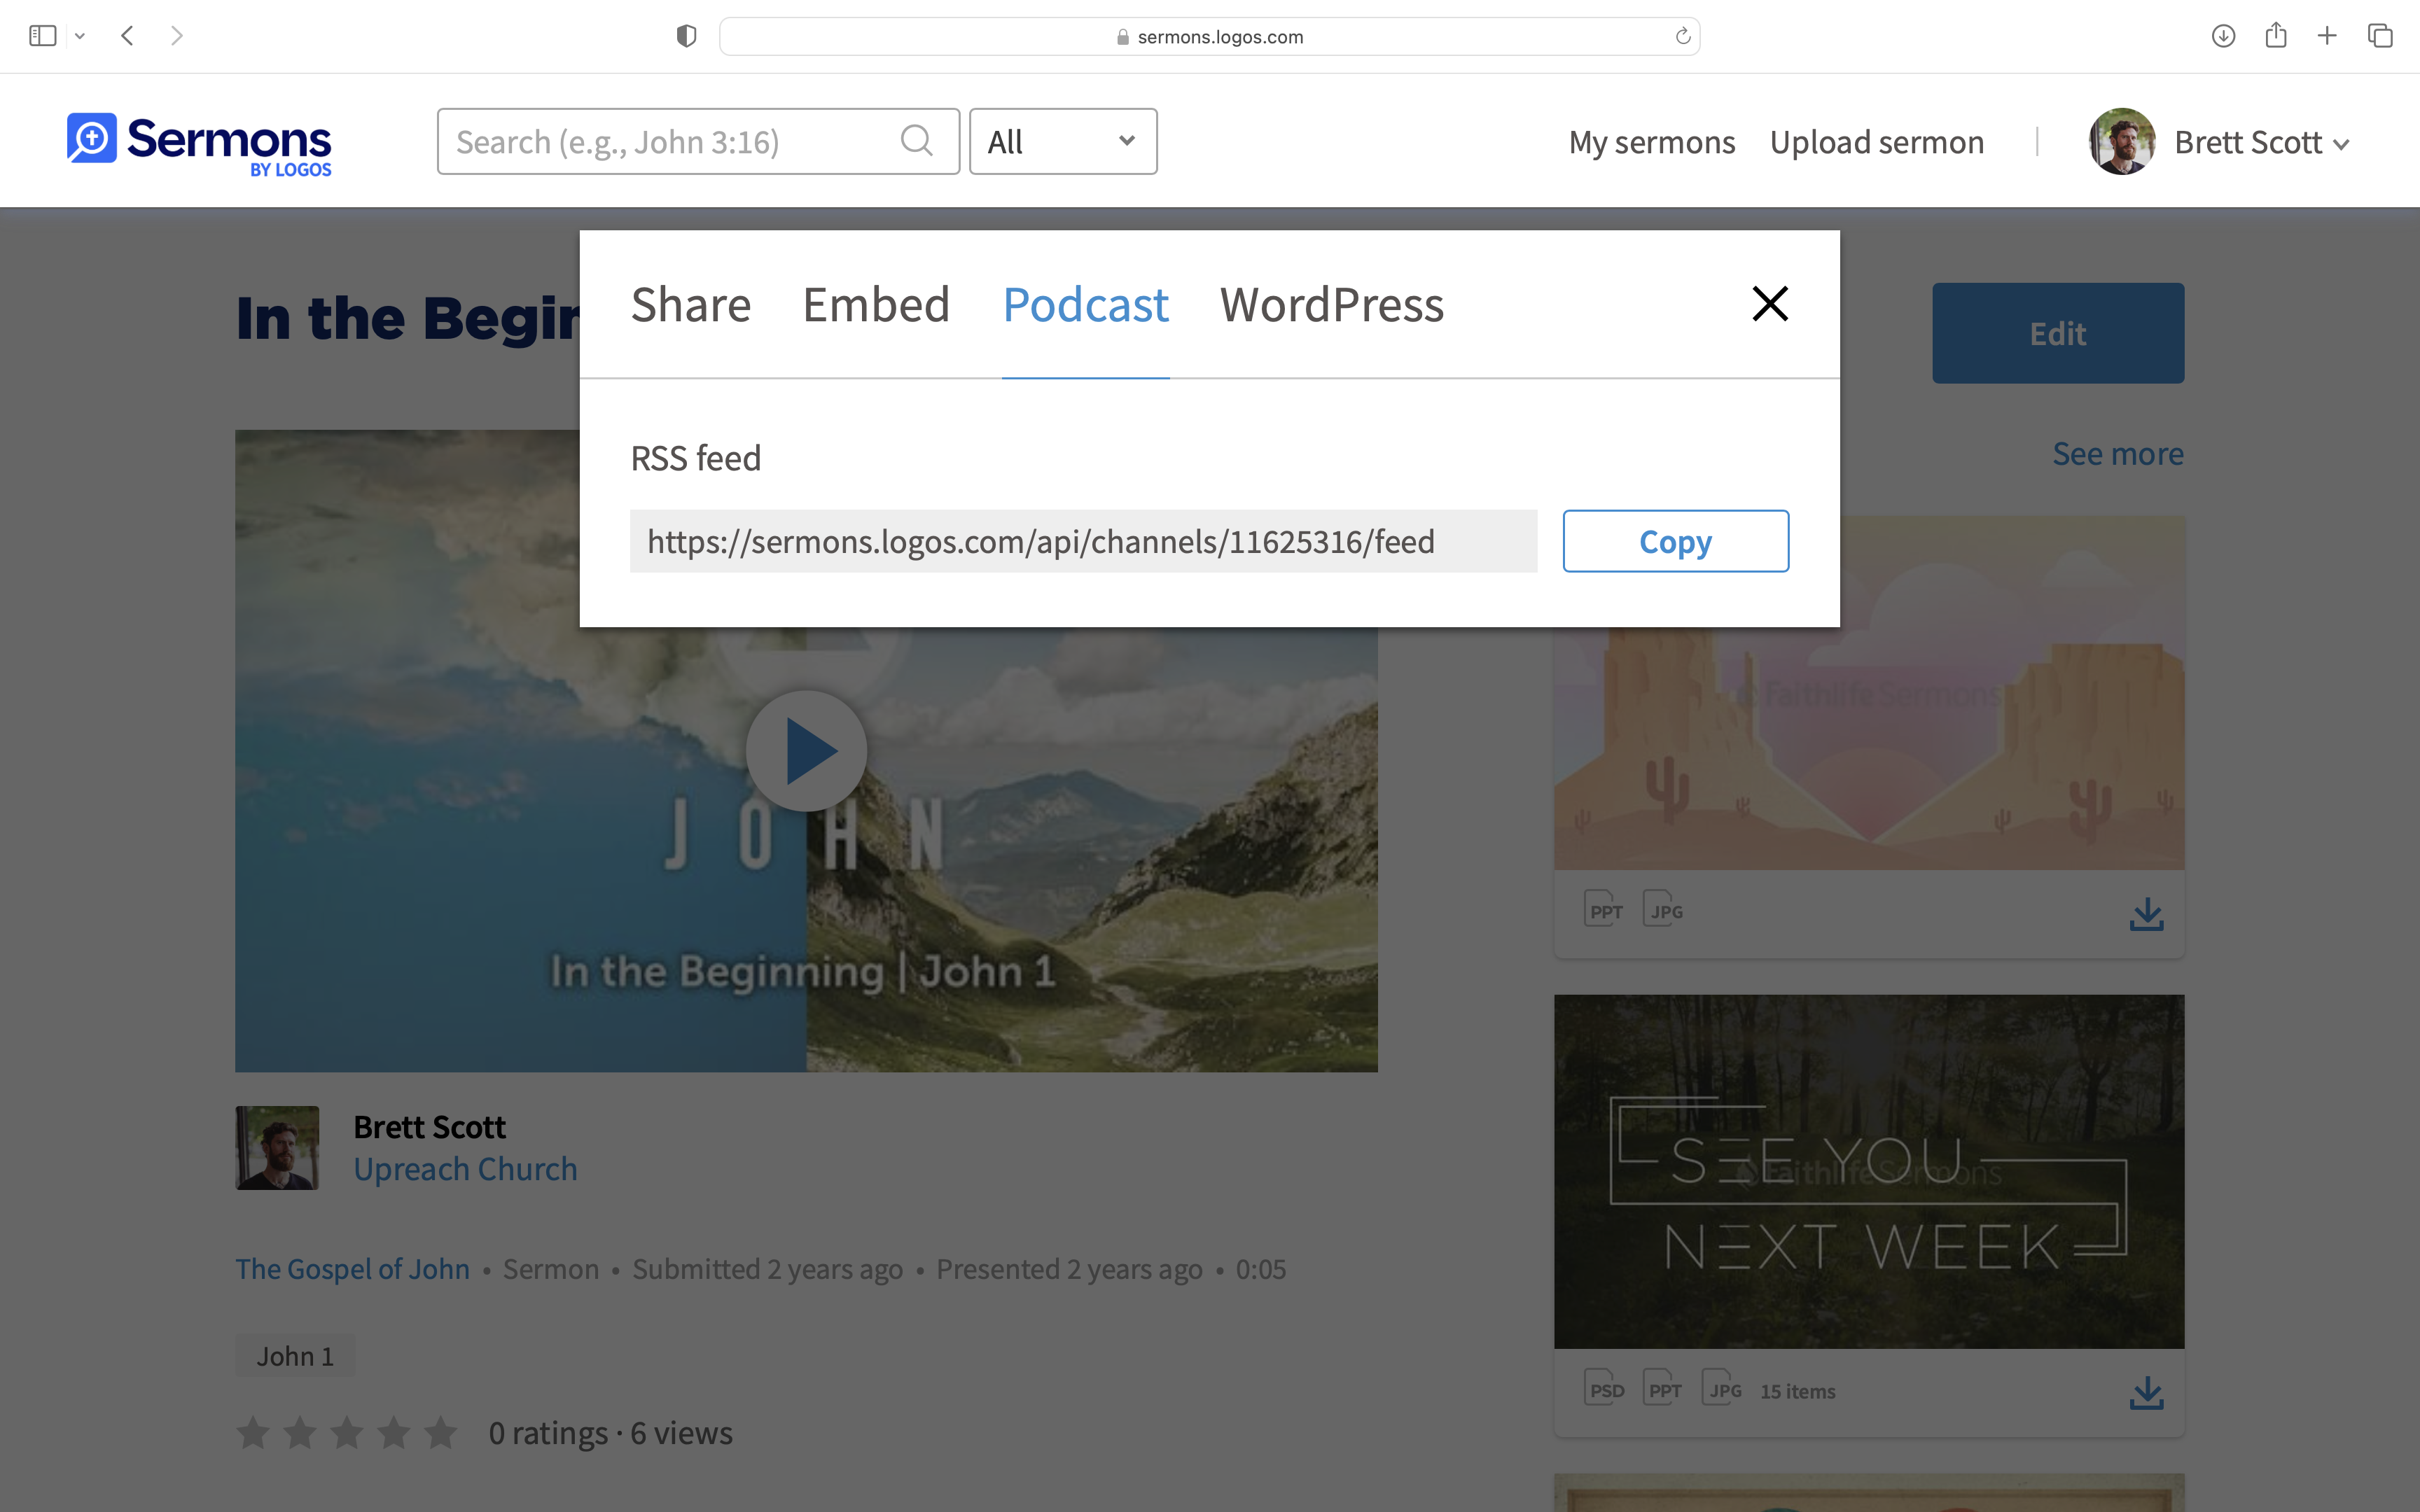Play the John sermon video

coord(806,751)
